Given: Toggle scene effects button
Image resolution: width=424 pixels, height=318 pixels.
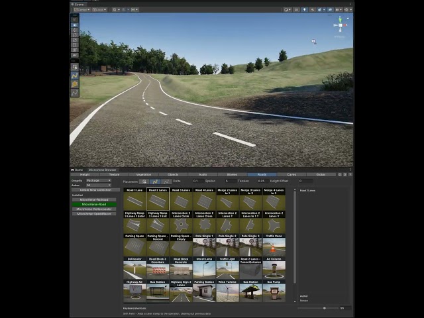Looking at the screenshot, I should tap(321, 9).
